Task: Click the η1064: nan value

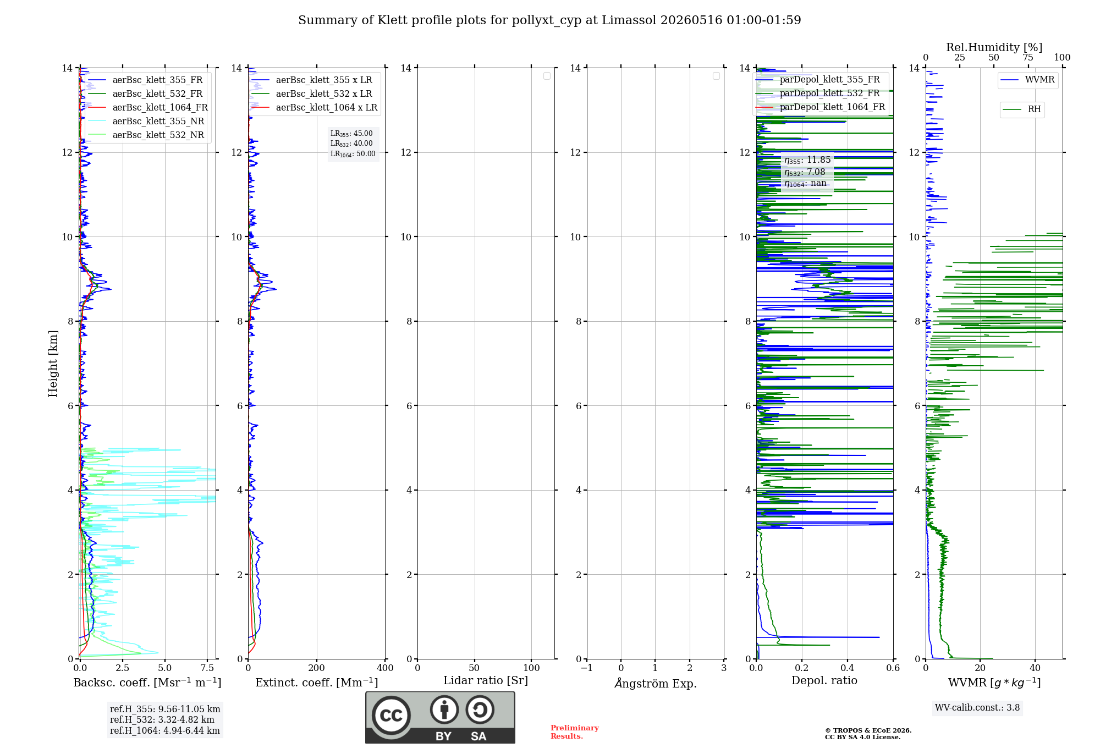Action: click(x=805, y=184)
